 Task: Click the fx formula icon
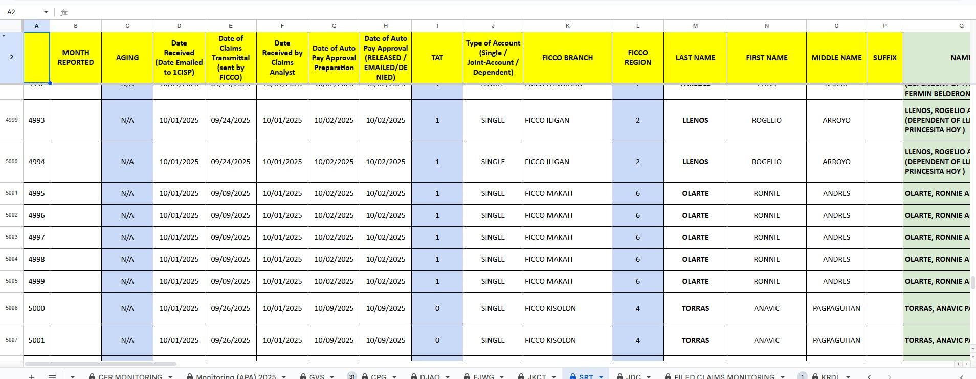click(64, 12)
